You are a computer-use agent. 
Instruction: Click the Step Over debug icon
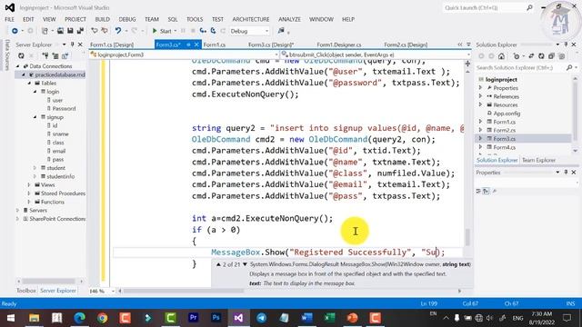click(214, 31)
